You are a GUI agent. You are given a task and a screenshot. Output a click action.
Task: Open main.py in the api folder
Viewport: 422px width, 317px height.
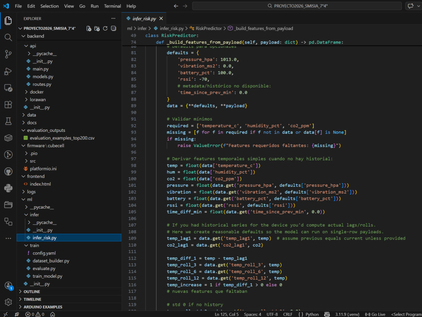tap(41, 69)
